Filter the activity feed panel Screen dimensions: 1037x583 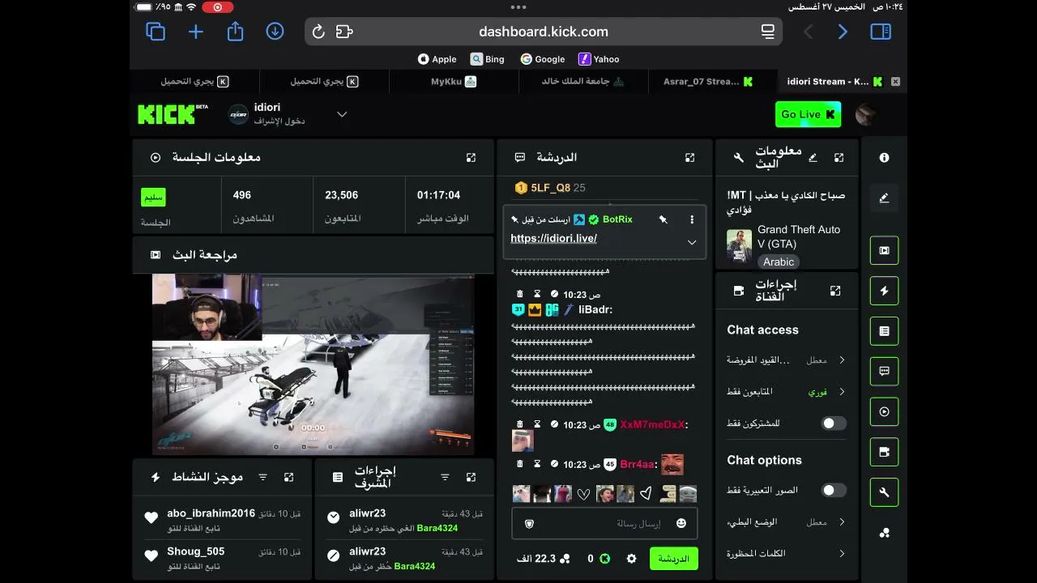(x=262, y=478)
